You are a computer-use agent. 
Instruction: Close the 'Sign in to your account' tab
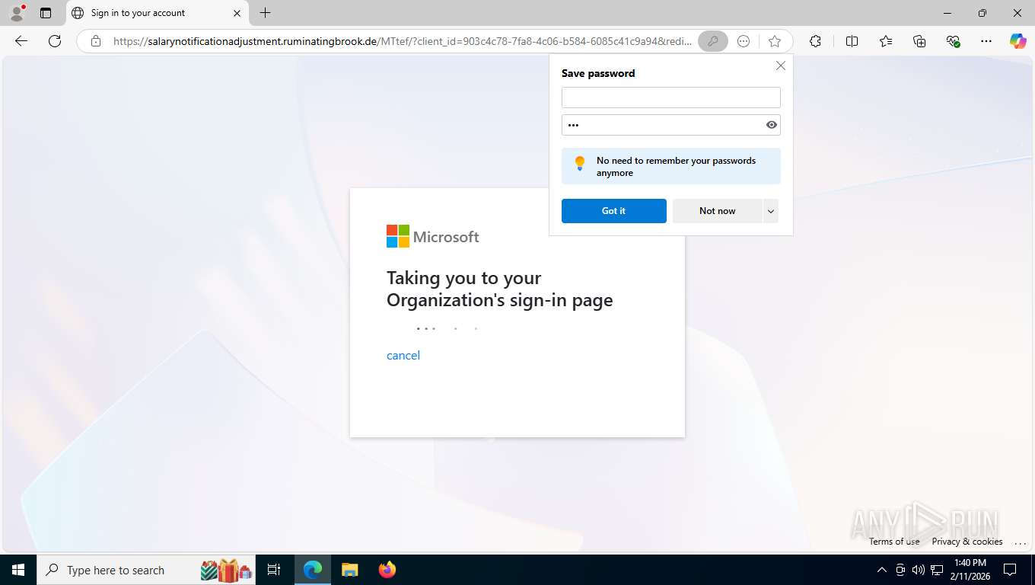237,13
